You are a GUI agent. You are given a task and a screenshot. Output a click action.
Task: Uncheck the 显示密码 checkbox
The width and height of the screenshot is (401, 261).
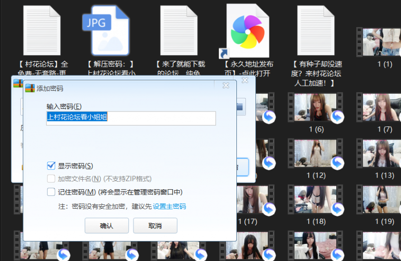[51, 166]
